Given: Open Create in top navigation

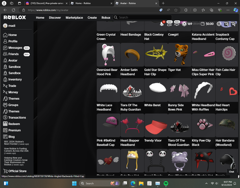Looking at the screenshot, I should pyautogui.click(x=92, y=17).
